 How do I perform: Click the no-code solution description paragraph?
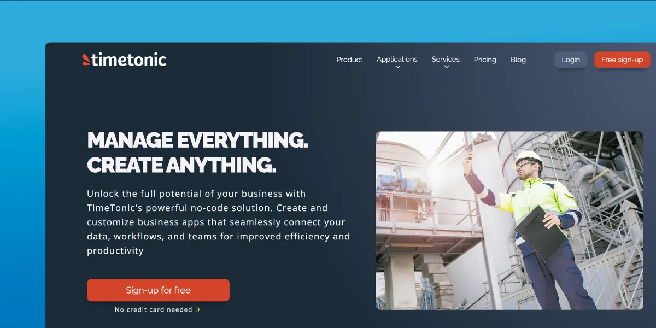219,222
